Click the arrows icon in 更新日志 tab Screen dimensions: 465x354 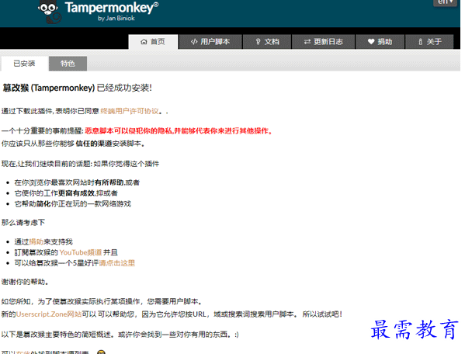[307, 42]
